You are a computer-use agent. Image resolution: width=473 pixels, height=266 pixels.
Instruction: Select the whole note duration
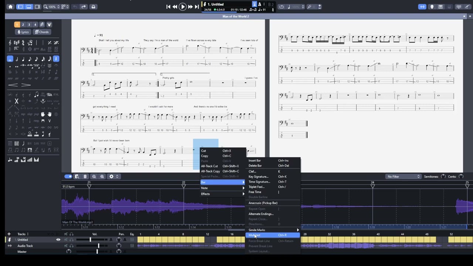click(10, 59)
